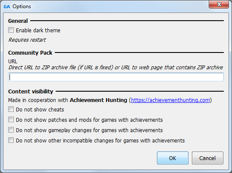Click the Options title bar text
The height and width of the screenshot is (173, 232).
(x=22, y=6)
